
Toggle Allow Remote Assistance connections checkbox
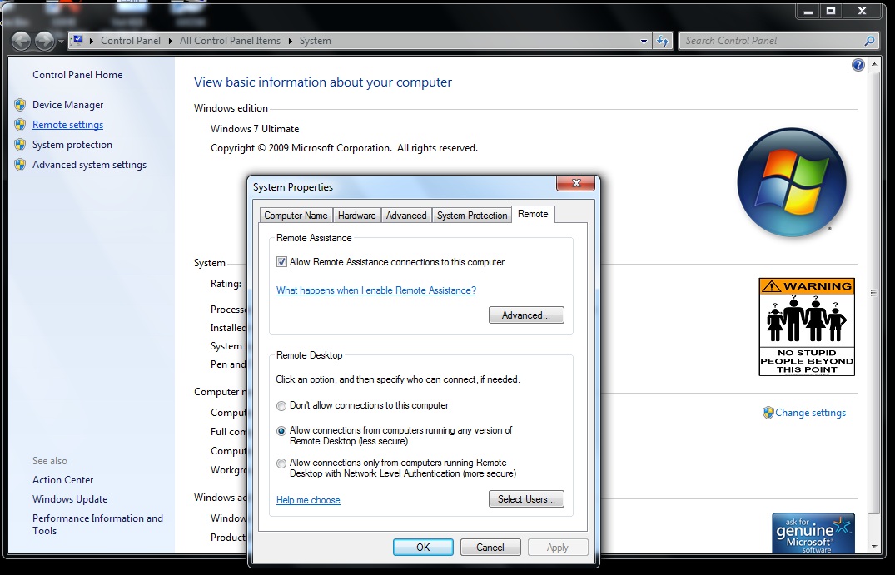pyautogui.click(x=281, y=262)
